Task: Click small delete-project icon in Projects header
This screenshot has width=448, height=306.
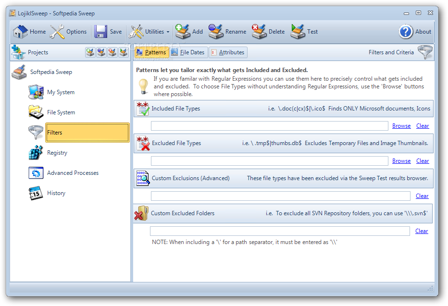Action: click(112, 52)
